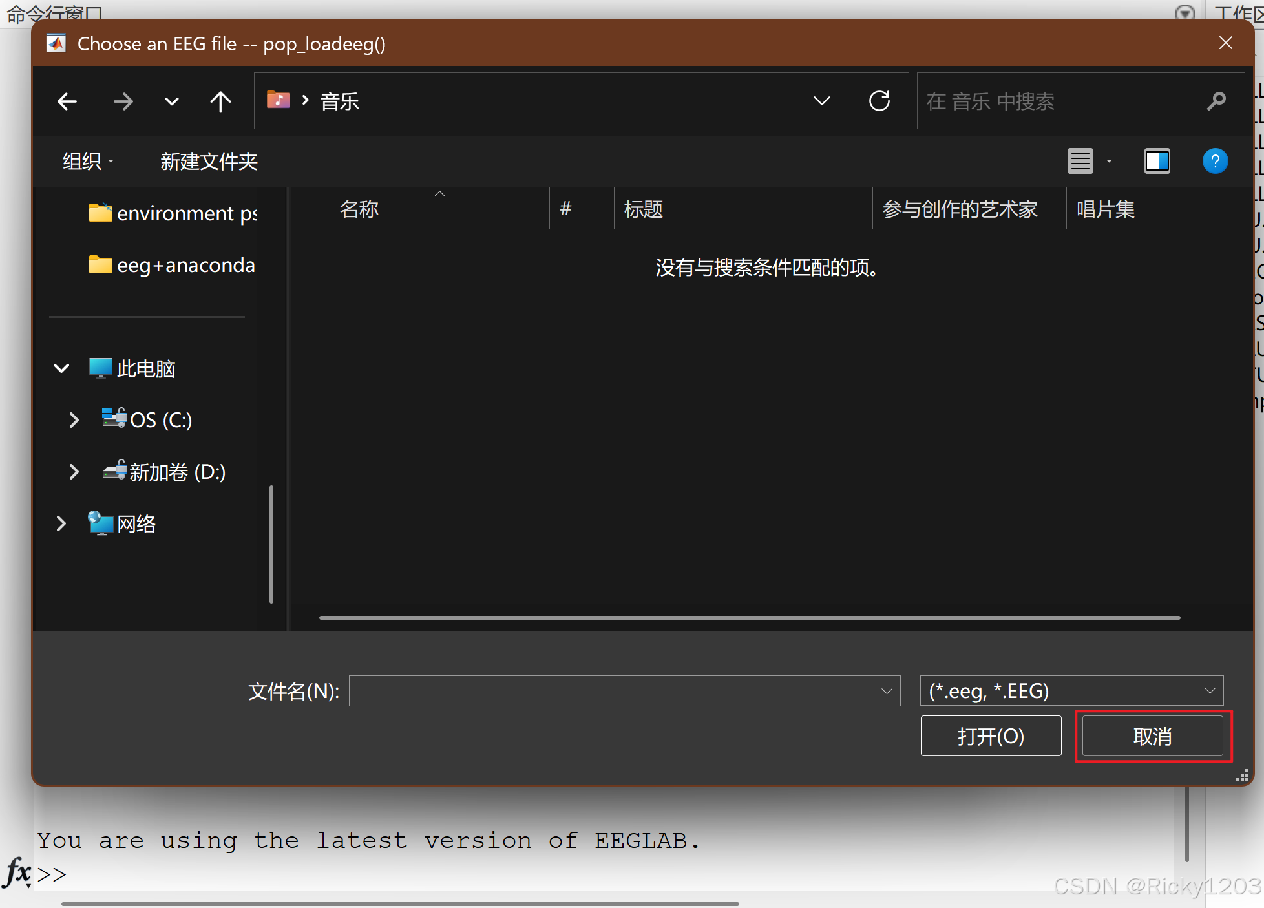This screenshot has height=908, width=1264.
Task: Click the 音乐 folder icon in the address bar
Action: 278,100
